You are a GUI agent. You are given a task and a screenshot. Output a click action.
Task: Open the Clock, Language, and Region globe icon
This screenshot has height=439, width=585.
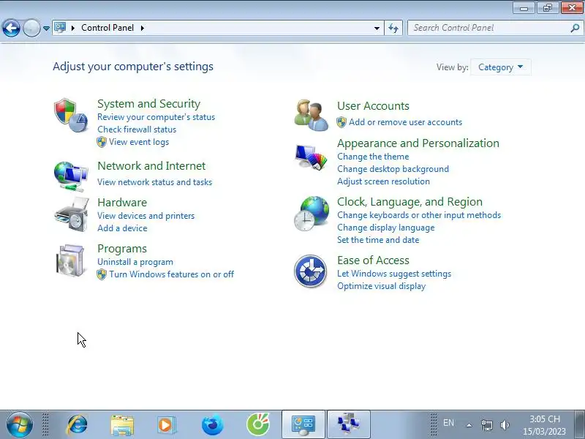(312, 214)
